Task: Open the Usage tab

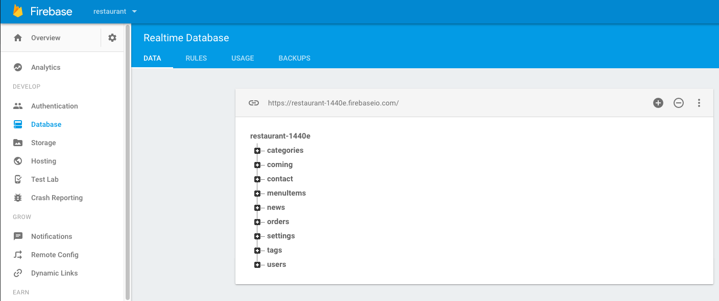Action: [x=243, y=58]
